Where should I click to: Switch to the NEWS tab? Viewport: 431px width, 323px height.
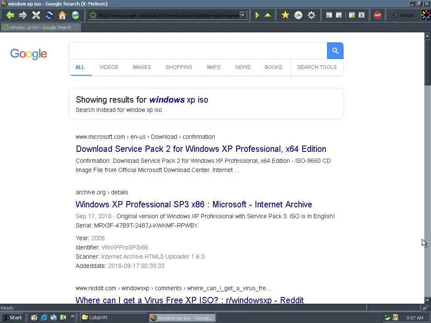(243, 67)
